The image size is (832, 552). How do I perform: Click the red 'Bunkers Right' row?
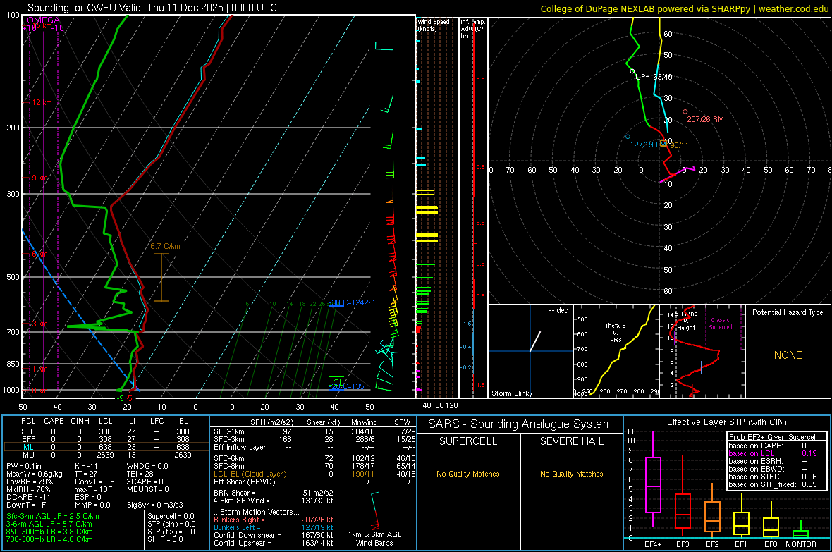274,520
